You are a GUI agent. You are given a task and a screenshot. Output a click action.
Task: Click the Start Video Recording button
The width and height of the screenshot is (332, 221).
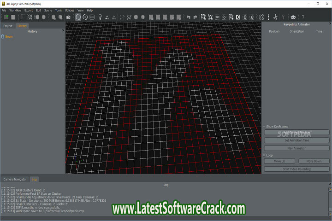[x=296, y=169]
